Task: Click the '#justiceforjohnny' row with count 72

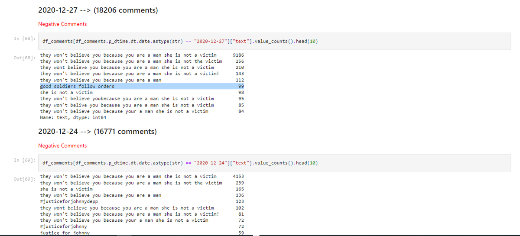Action: (x=142, y=226)
